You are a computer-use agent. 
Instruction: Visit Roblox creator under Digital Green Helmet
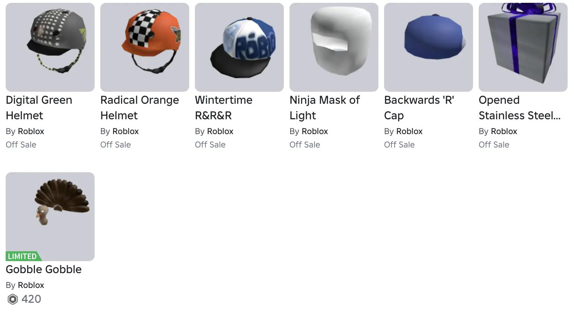pyautogui.click(x=31, y=131)
